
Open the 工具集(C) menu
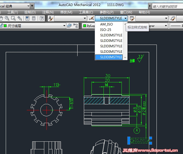point(86,12)
